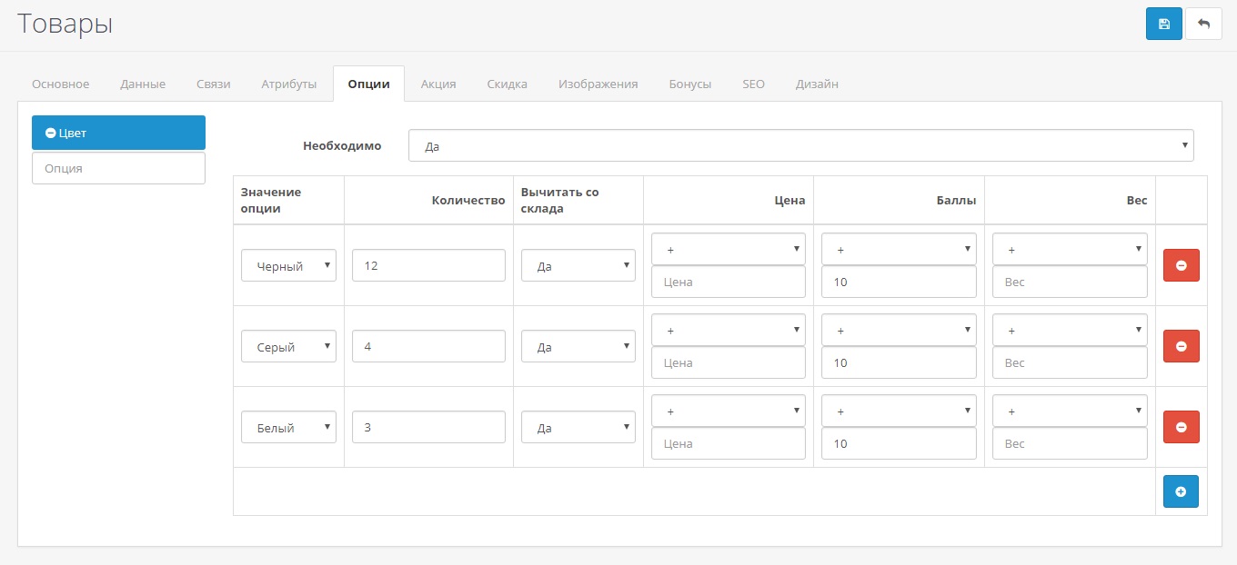Remove the Белый option row
Image resolution: width=1237 pixels, height=565 pixels.
point(1181,427)
